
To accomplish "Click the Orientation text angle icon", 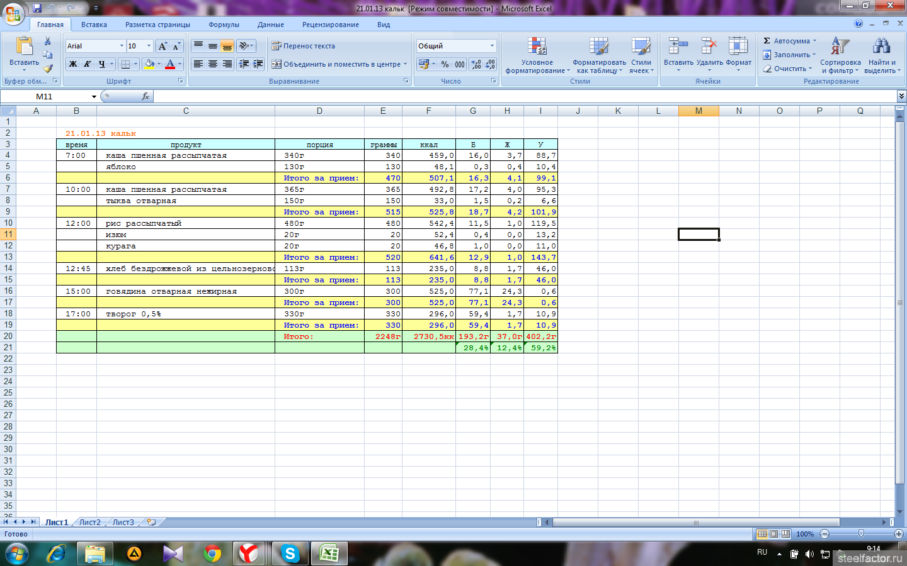I will point(244,46).
